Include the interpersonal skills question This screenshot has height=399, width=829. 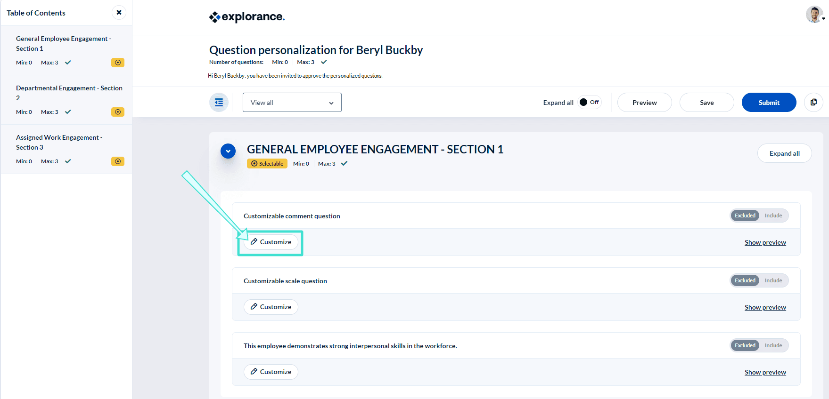click(x=773, y=345)
